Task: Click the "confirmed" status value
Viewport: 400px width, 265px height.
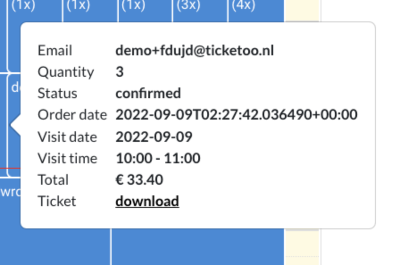Action: coord(148,93)
